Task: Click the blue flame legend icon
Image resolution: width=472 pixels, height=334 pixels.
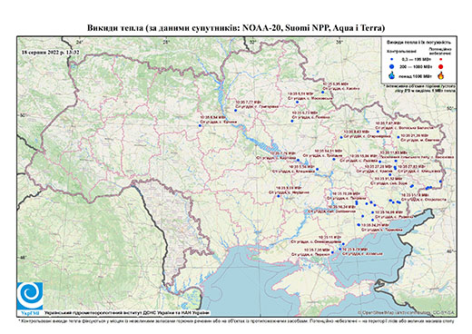Action: click(x=392, y=75)
